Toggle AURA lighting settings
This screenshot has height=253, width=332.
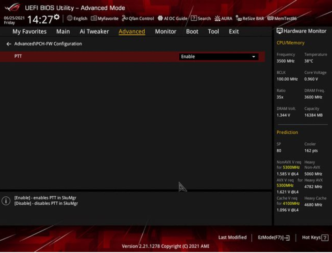click(x=223, y=18)
